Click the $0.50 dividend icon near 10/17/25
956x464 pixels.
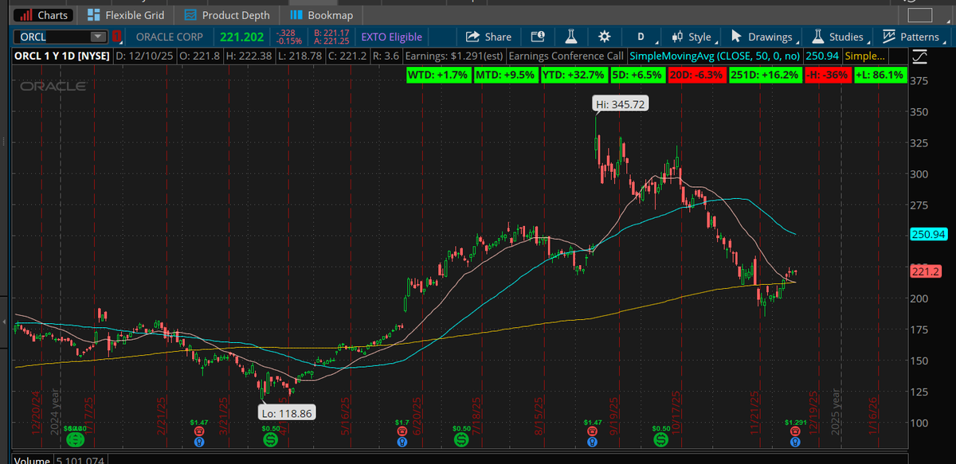(x=660, y=439)
